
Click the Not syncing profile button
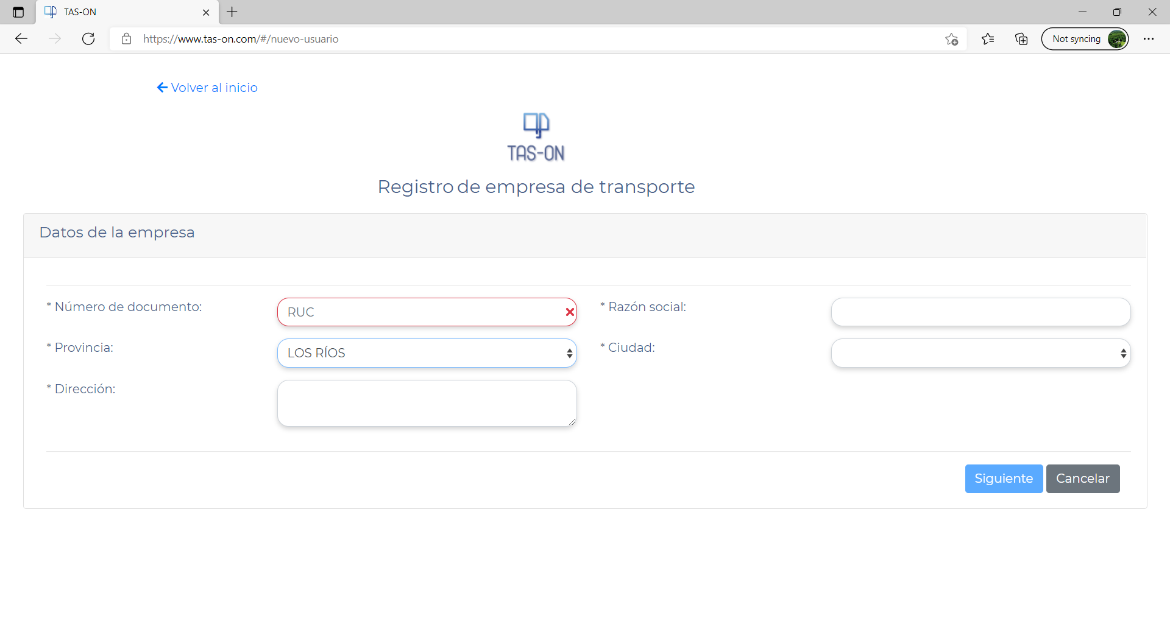coord(1085,39)
